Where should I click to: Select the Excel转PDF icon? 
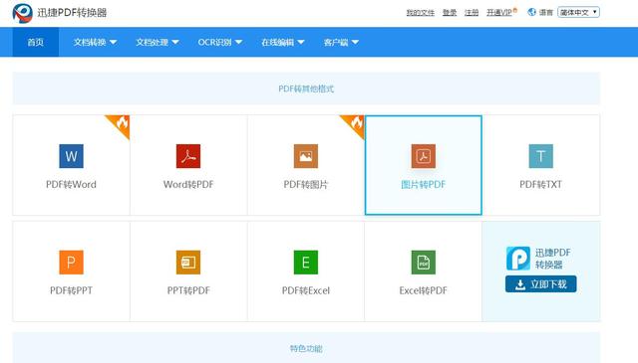(x=423, y=263)
